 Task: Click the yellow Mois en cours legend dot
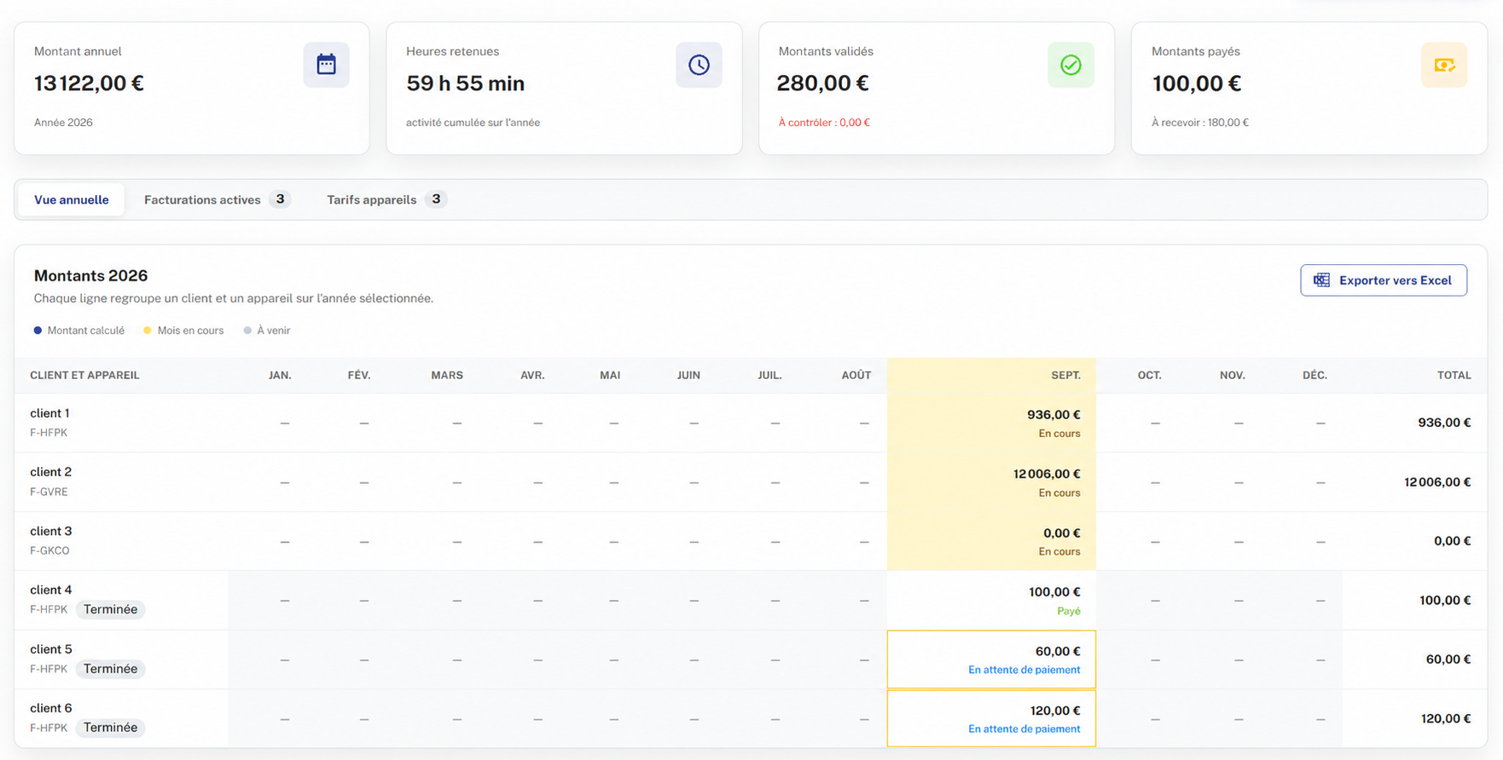point(148,331)
